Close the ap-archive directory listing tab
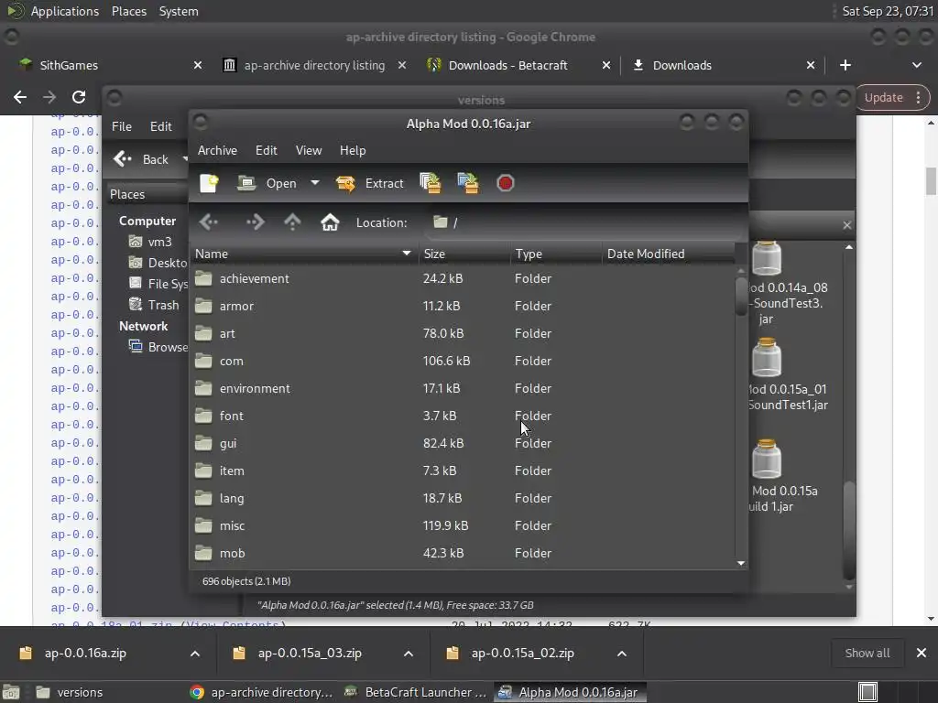Viewport: 938px width, 703px height. click(402, 65)
